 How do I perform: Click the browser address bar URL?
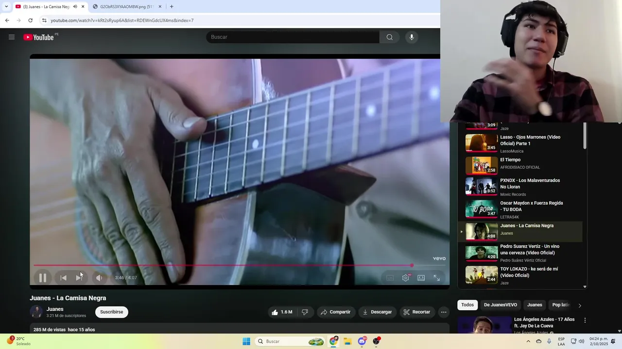(122, 20)
